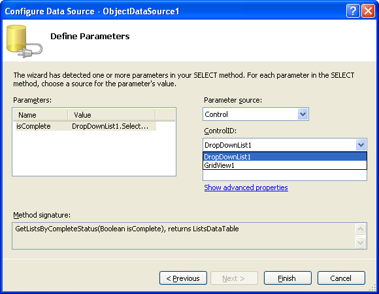Close the Configure Data Source dialog
This screenshot has width=379, height=294.
[368, 11]
